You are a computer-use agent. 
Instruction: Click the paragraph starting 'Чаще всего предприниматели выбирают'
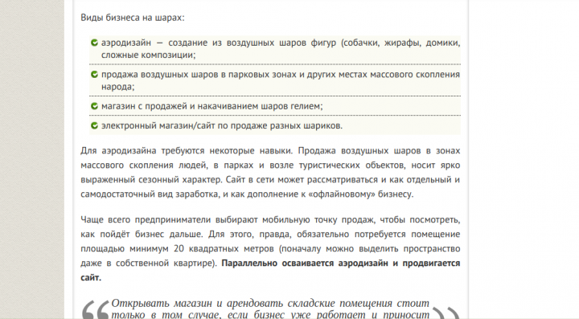[x=270, y=248]
